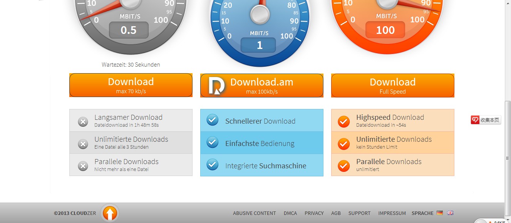Click 'Eine Datei alle 3 Stunden' text

(121, 147)
